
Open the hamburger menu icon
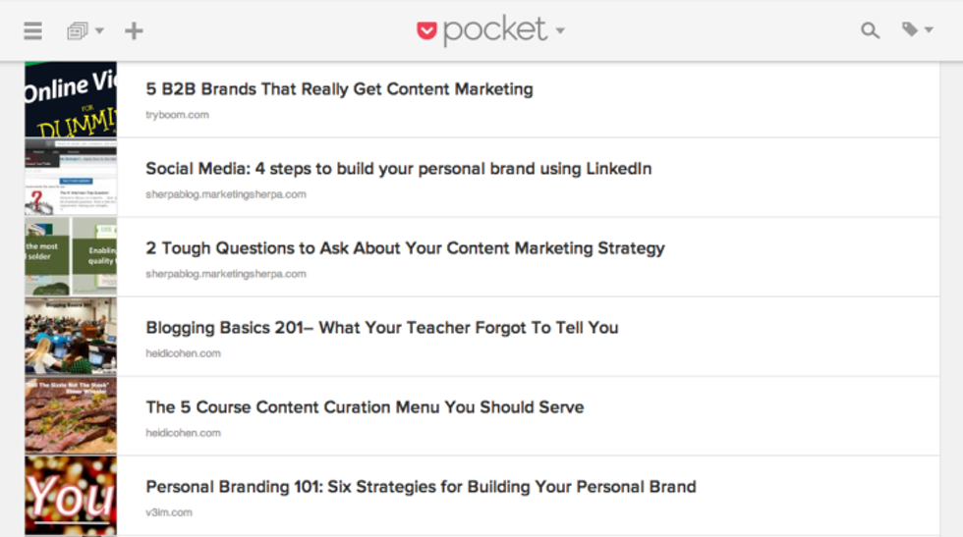[33, 30]
